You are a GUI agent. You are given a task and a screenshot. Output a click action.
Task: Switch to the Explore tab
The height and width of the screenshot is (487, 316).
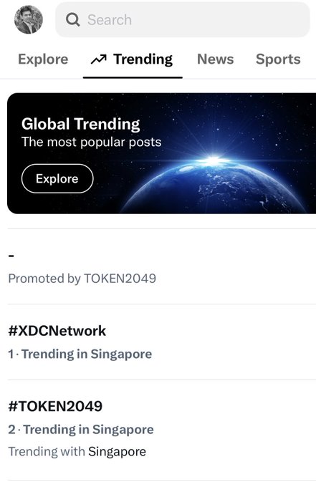pos(43,59)
